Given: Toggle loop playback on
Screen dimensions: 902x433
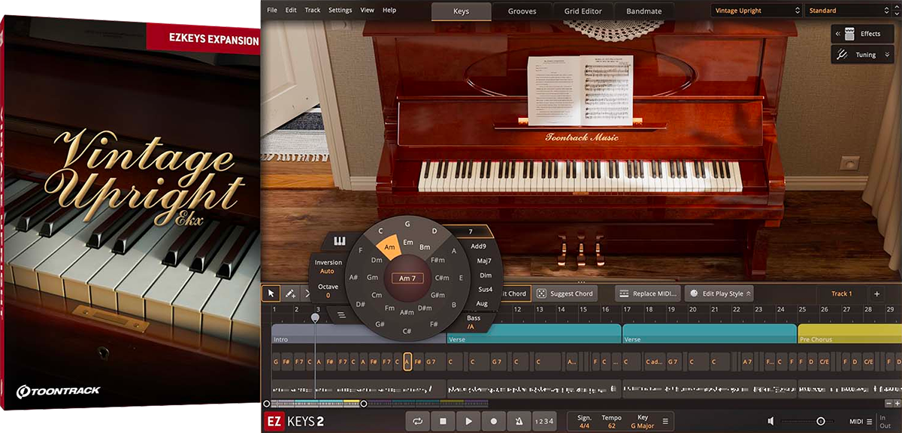Looking at the screenshot, I should 417,422.
